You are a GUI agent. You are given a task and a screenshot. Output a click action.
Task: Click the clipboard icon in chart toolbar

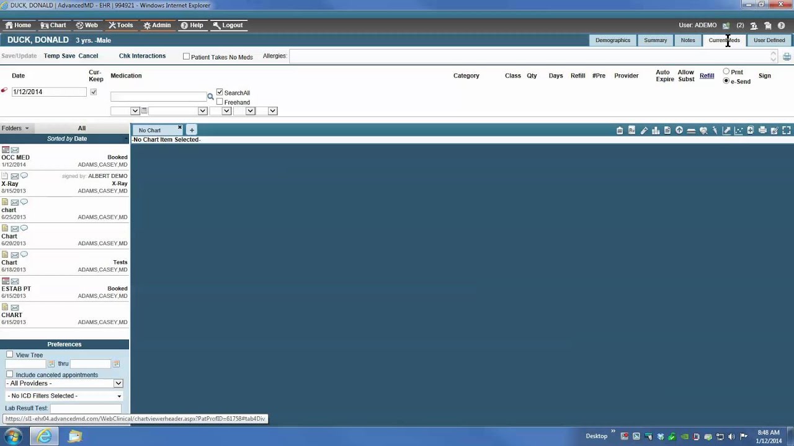pyautogui.click(x=620, y=130)
